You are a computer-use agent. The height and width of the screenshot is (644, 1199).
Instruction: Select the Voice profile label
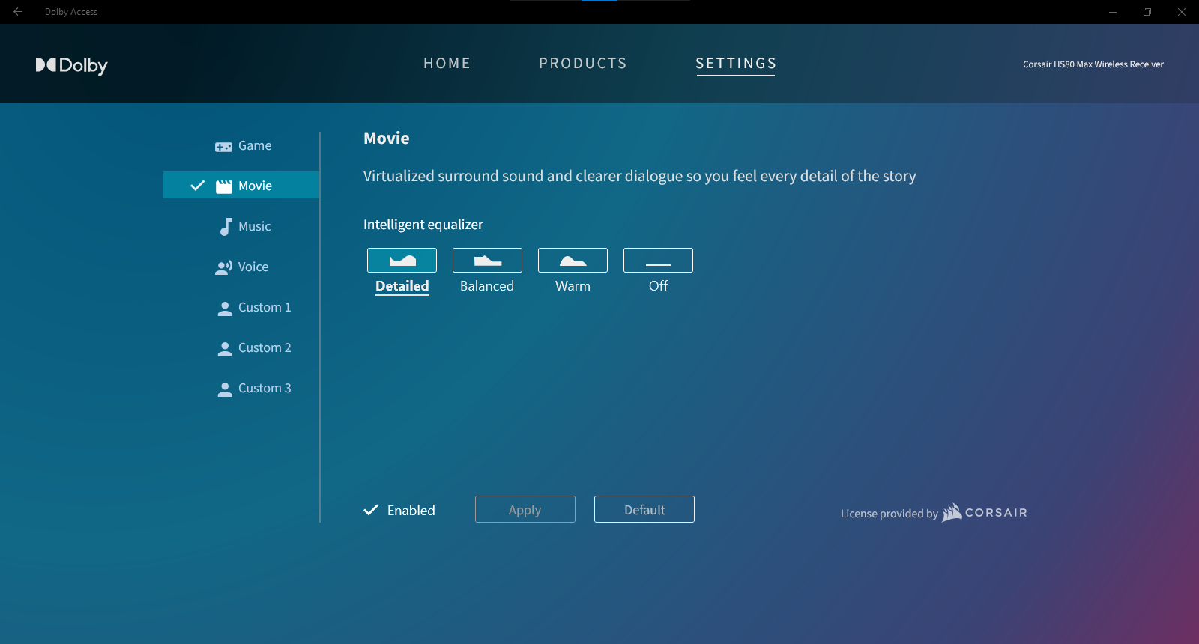pos(253,267)
